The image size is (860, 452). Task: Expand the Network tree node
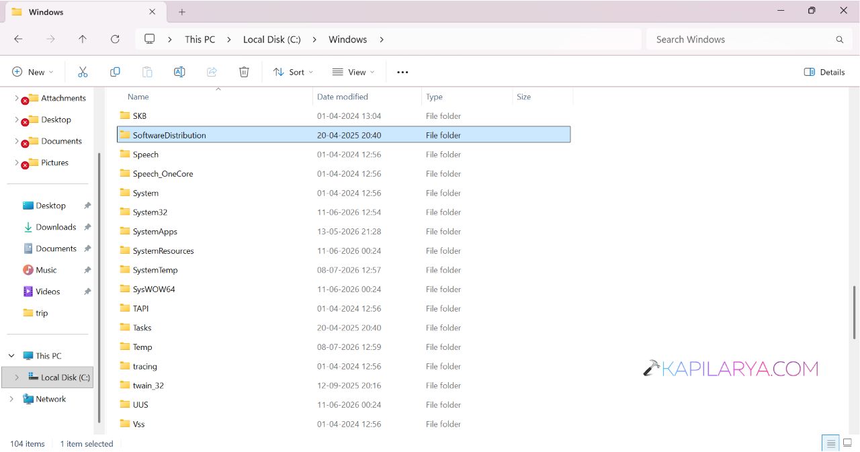coord(11,399)
